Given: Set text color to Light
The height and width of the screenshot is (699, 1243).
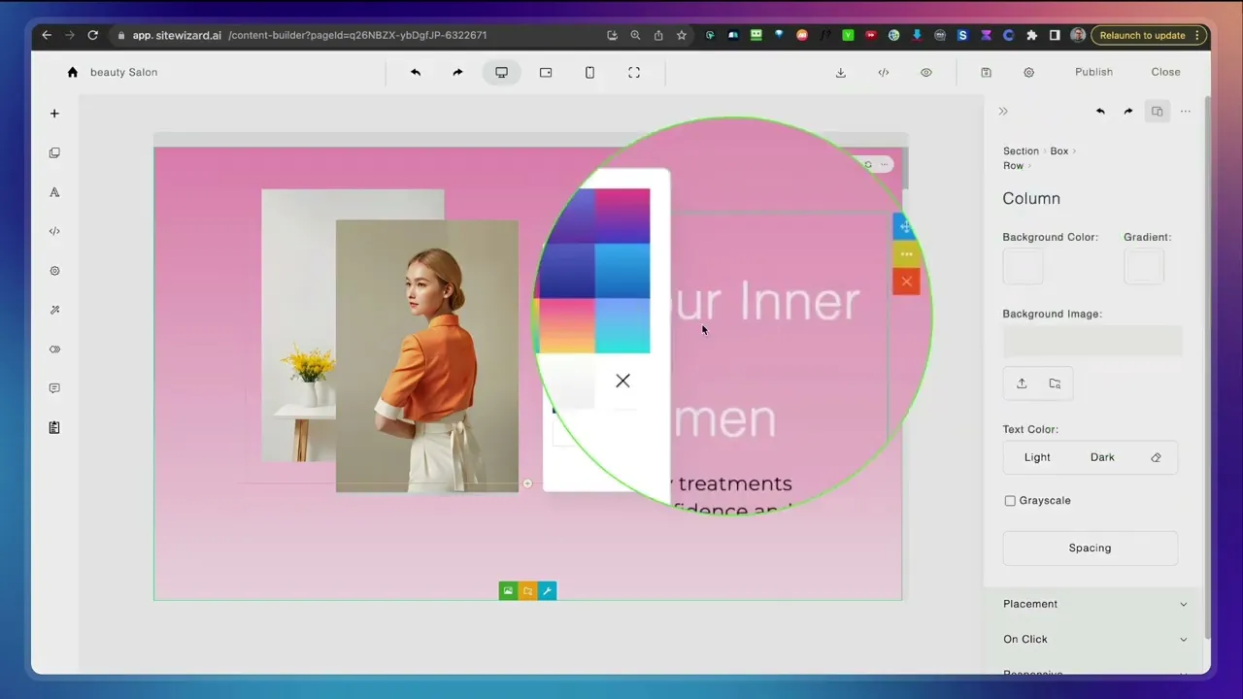Looking at the screenshot, I should pyautogui.click(x=1037, y=457).
